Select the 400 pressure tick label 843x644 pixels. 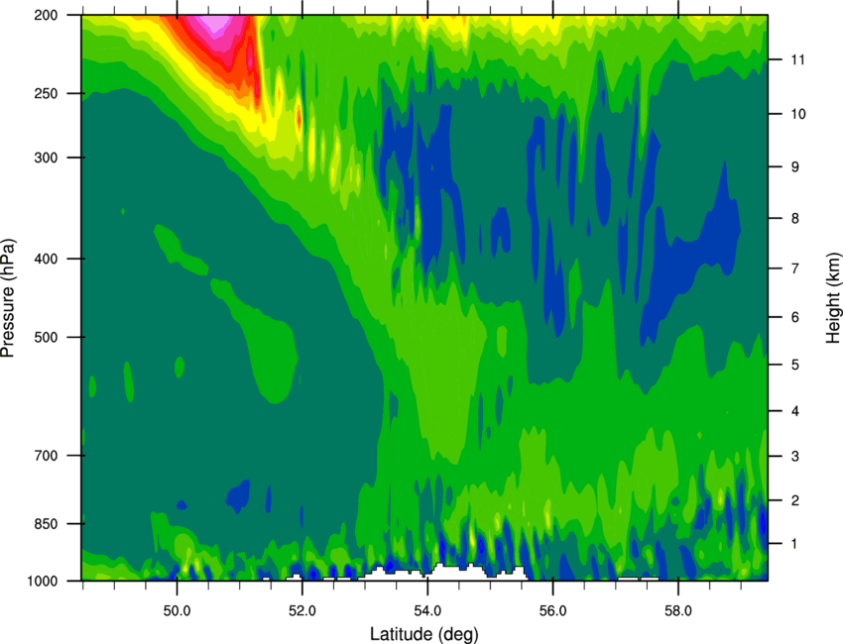(47, 259)
